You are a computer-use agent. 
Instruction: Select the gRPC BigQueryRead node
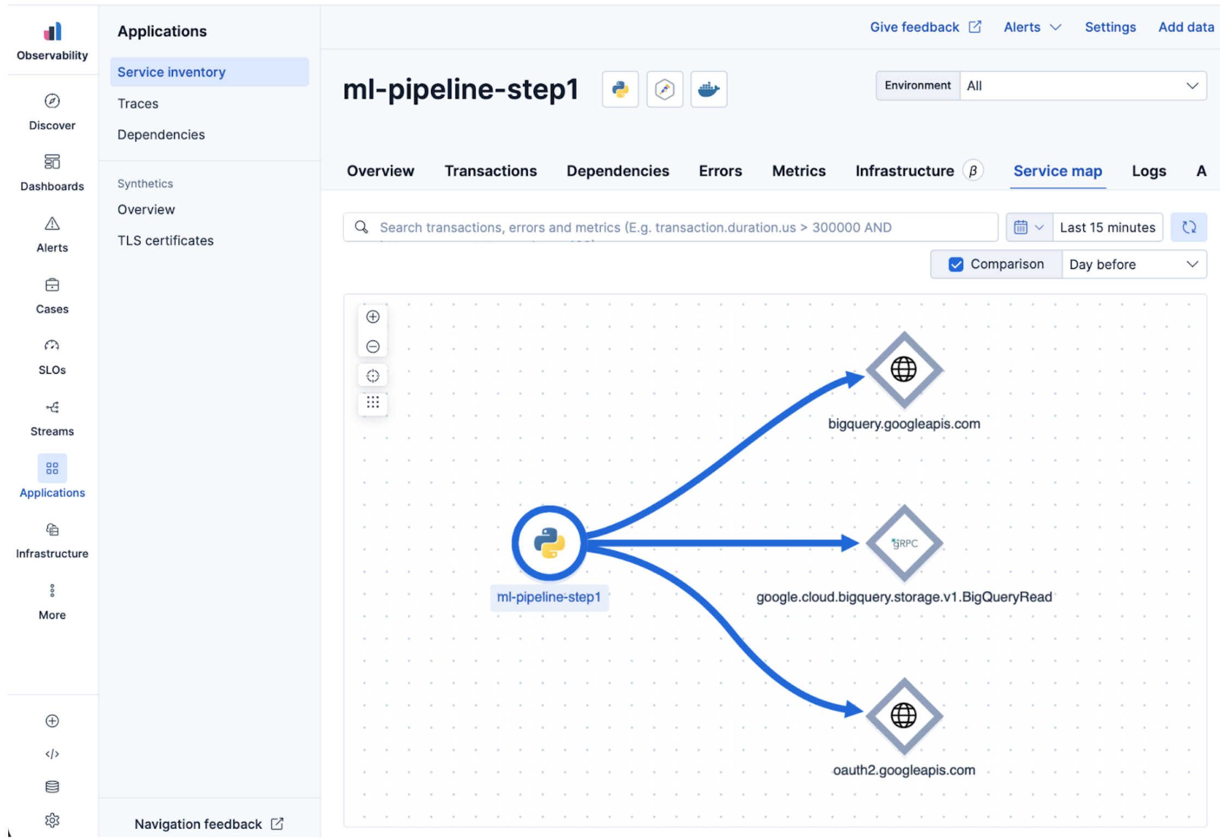pyautogui.click(x=904, y=543)
